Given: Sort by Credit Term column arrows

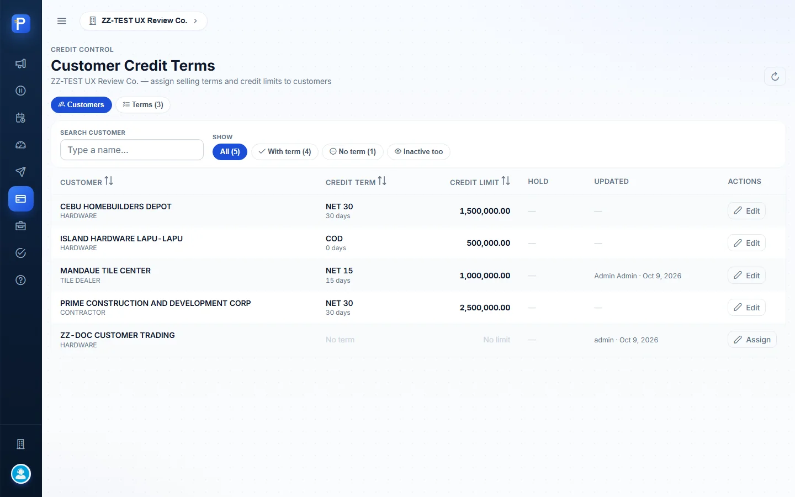Looking at the screenshot, I should click(x=382, y=181).
